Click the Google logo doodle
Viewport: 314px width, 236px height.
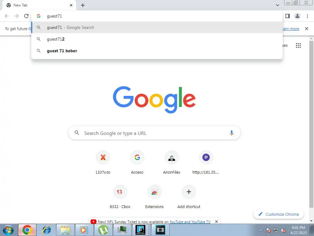(x=154, y=100)
